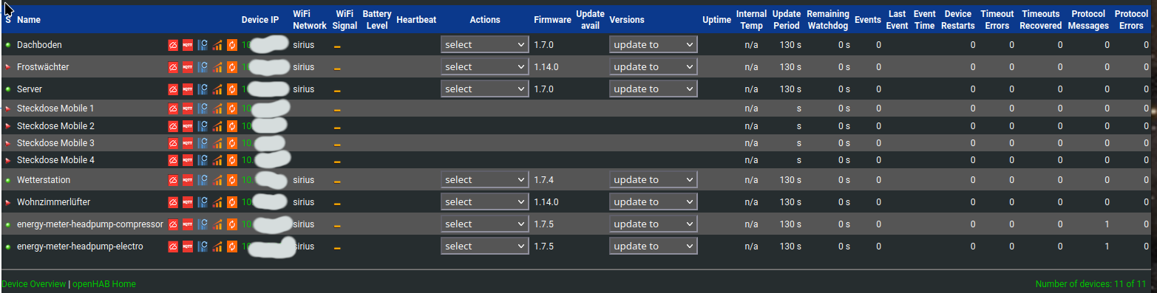
Task: Click the MQTT icon for Steckdose Mobile 1
Action: [x=188, y=108]
